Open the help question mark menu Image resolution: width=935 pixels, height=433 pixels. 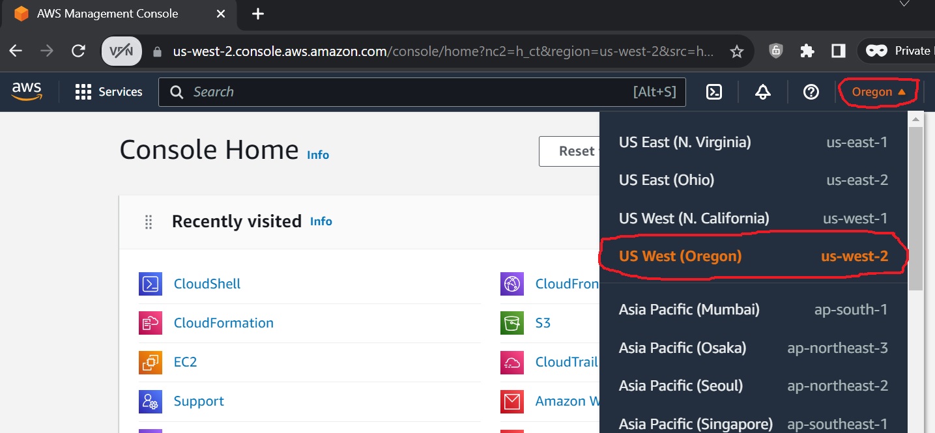point(811,92)
